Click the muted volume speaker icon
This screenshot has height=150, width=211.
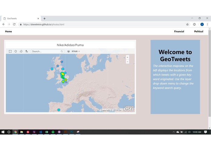pyautogui.click(x=189, y=132)
